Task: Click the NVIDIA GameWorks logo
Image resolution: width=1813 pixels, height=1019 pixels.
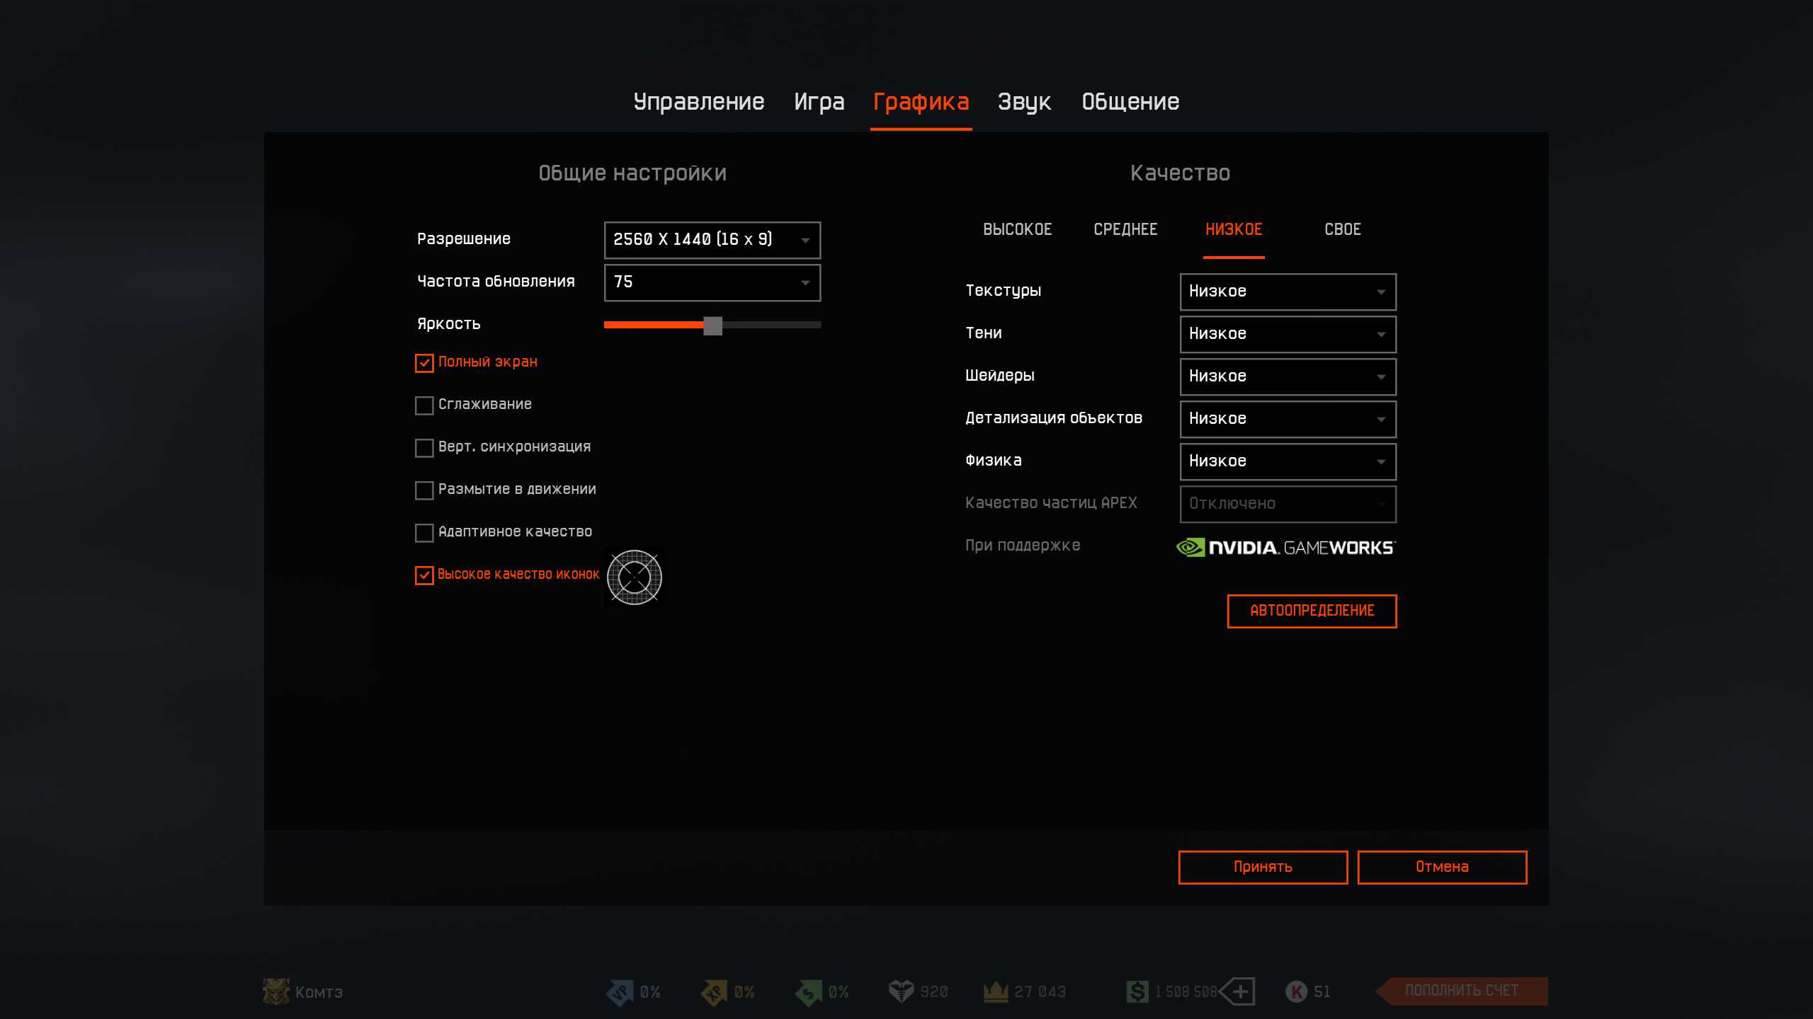Action: point(1286,547)
